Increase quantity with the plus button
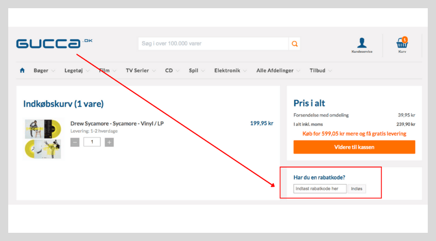The height and width of the screenshot is (241, 436). (109, 142)
